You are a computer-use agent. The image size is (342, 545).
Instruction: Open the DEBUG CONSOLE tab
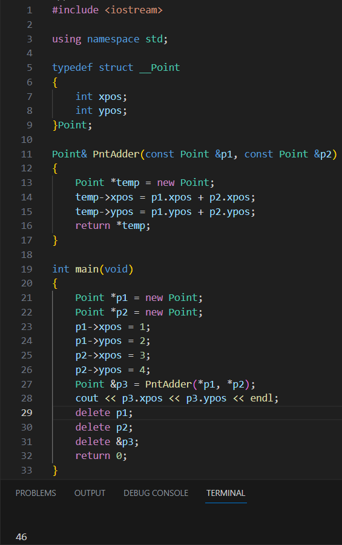coord(156,493)
